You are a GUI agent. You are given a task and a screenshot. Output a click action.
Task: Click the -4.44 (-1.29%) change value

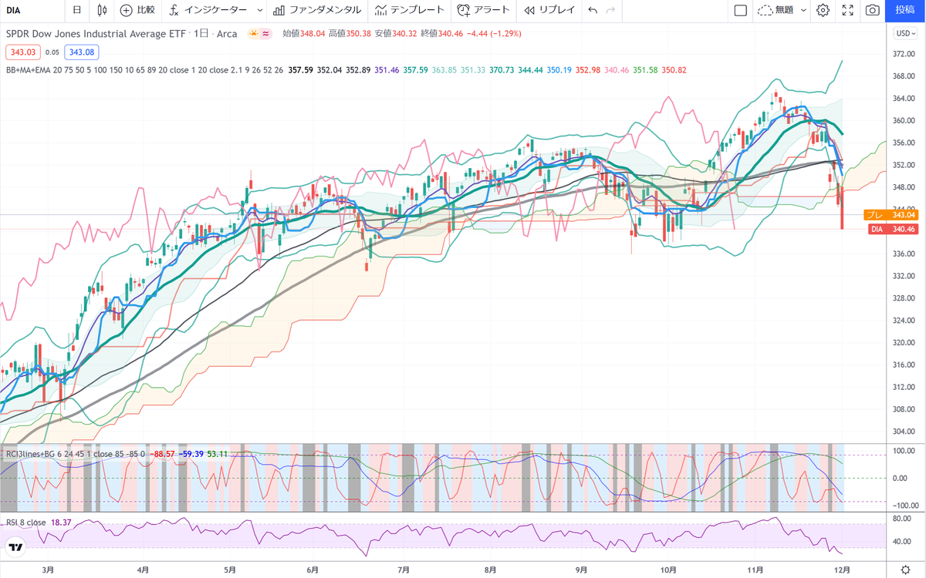[494, 34]
